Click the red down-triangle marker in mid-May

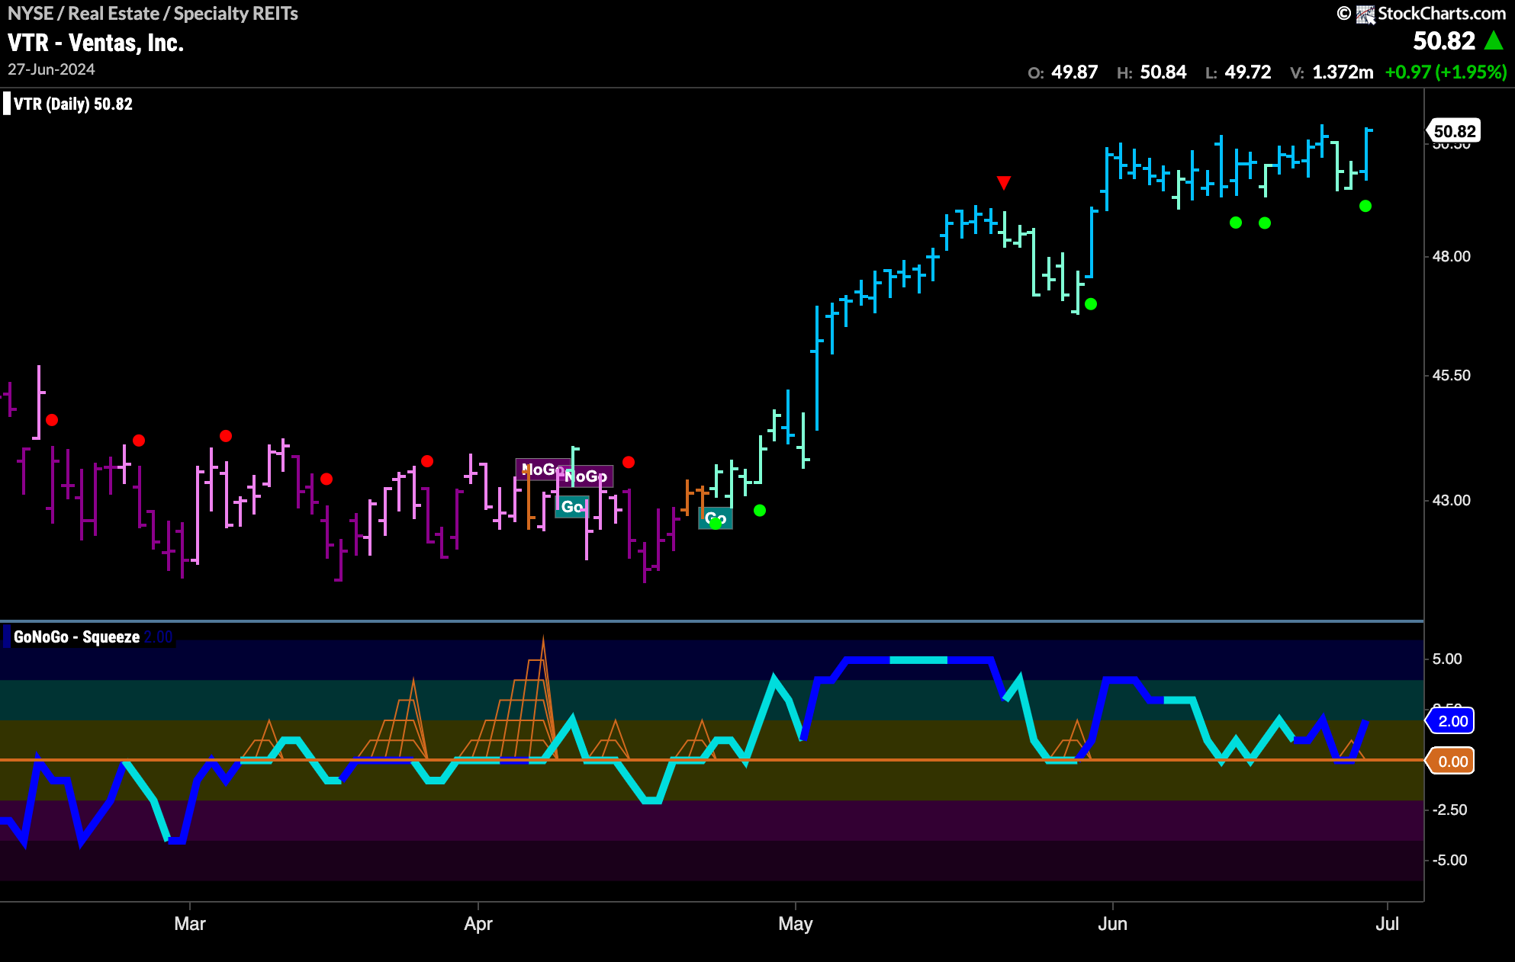(1004, 183)
